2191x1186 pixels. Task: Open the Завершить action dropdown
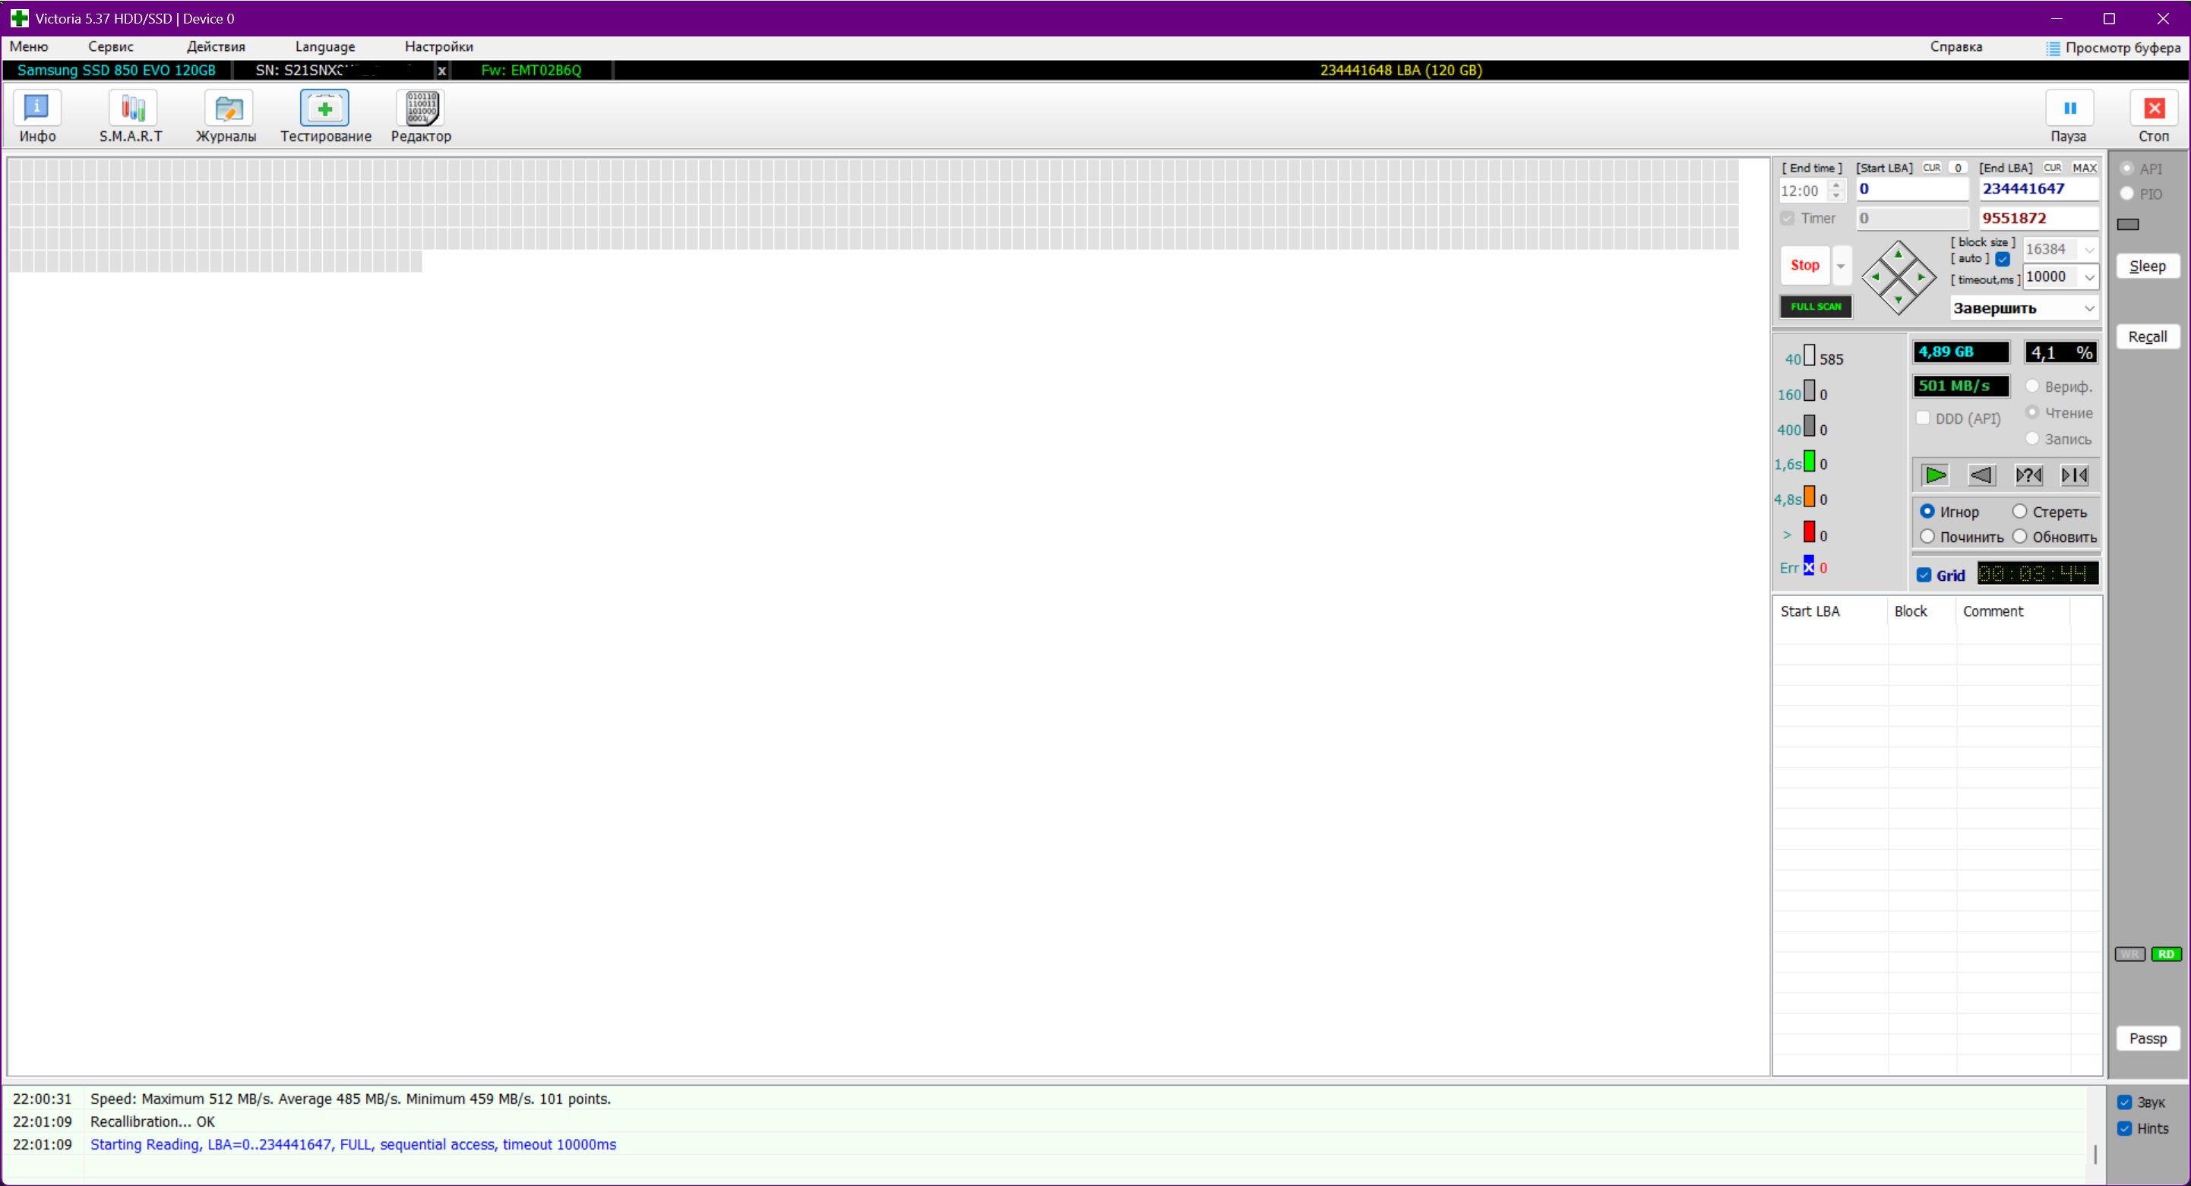click(2089, 308)
